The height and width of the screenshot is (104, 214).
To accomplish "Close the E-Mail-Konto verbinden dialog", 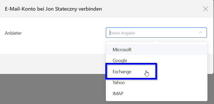I will pos(205,9).
